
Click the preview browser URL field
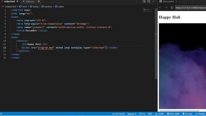(x=191, y=8)
